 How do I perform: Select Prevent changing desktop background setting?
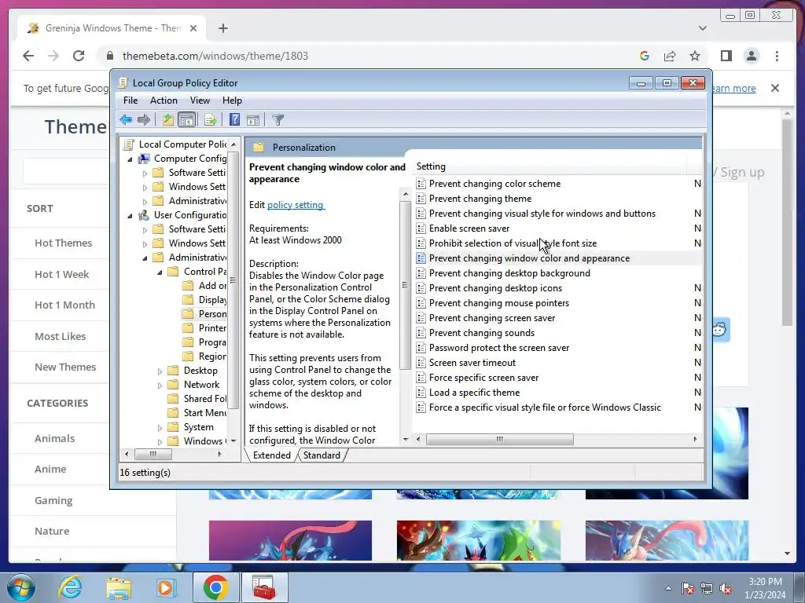click(x=509, y=273)
